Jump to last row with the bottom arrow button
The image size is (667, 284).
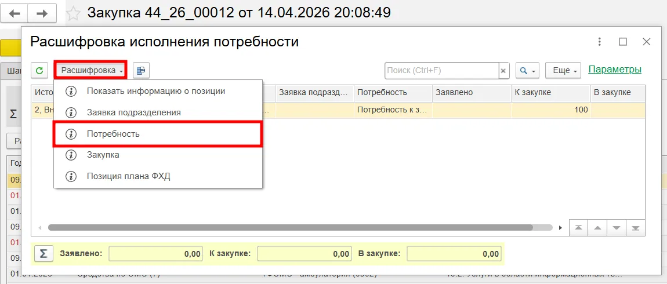click(x=636, y=227)
